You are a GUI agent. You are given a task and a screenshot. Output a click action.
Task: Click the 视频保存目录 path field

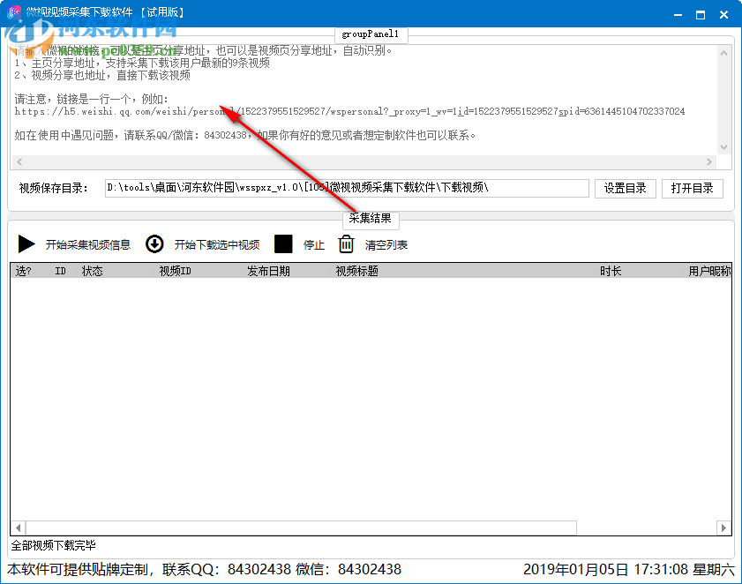click(x=347, y=188)
